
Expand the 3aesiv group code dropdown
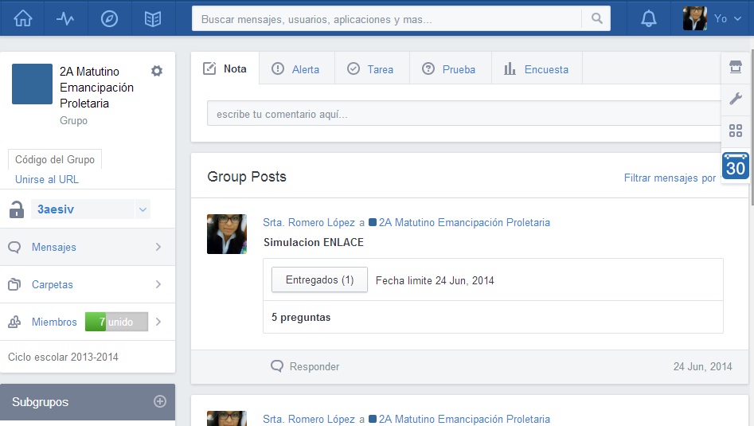[x=143, y=210]
